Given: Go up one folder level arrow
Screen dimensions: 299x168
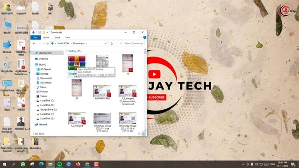Looking at the screenshot, I should [x=48, y=43].
